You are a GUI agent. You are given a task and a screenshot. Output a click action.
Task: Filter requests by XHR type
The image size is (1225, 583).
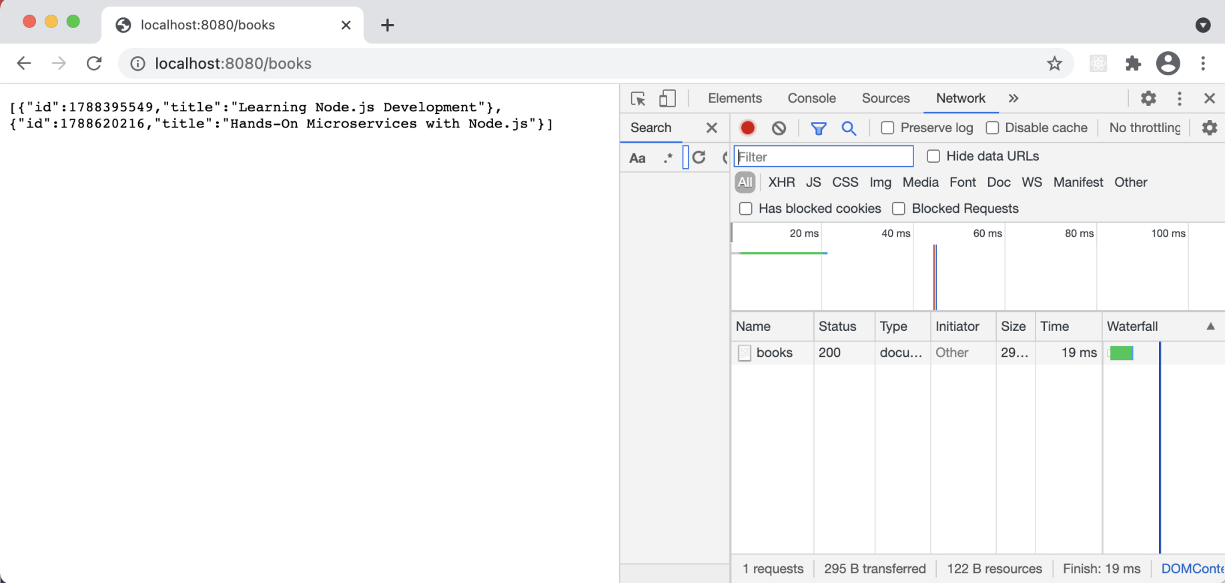point(781,182)
